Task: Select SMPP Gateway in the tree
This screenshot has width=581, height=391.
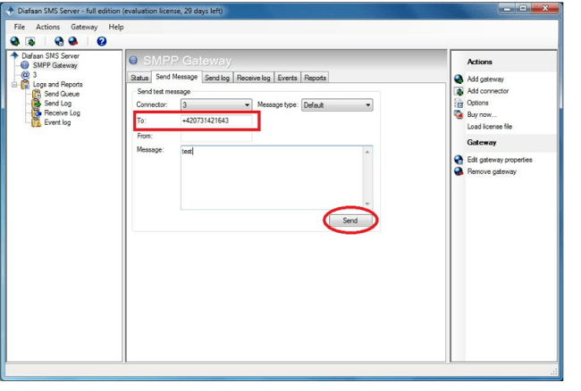Action: point(55,65)
